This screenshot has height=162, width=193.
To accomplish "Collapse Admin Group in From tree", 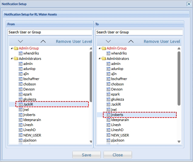I will [x=12, y=49].
